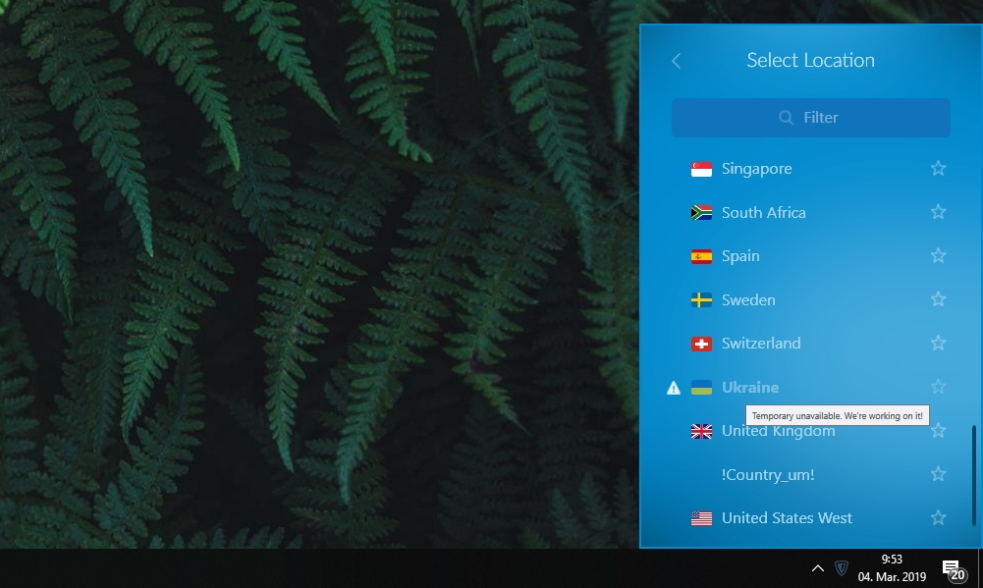Open the VPN shield tray icon

click(x=842, y=568)
